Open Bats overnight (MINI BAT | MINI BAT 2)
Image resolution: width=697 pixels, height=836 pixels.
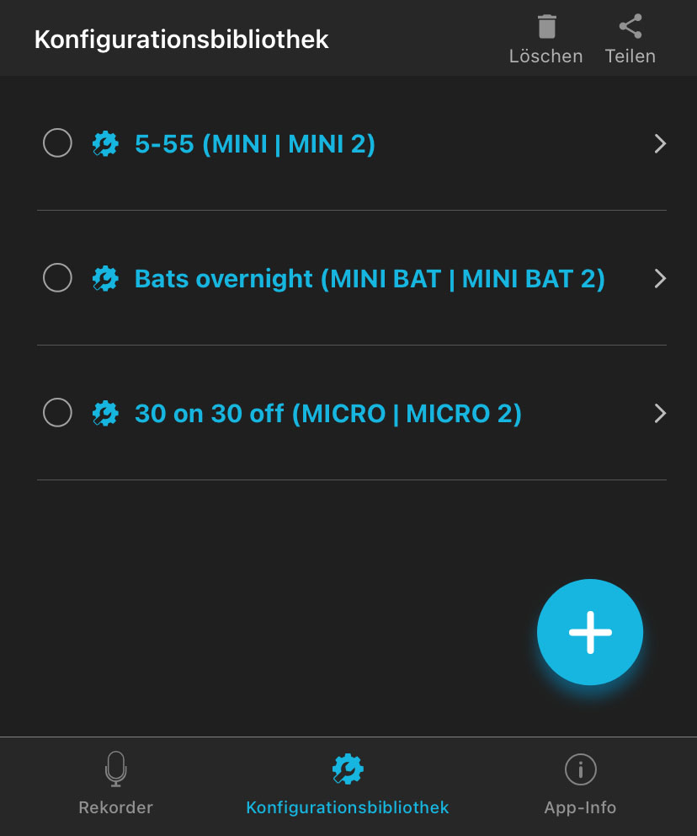[370, 278]
